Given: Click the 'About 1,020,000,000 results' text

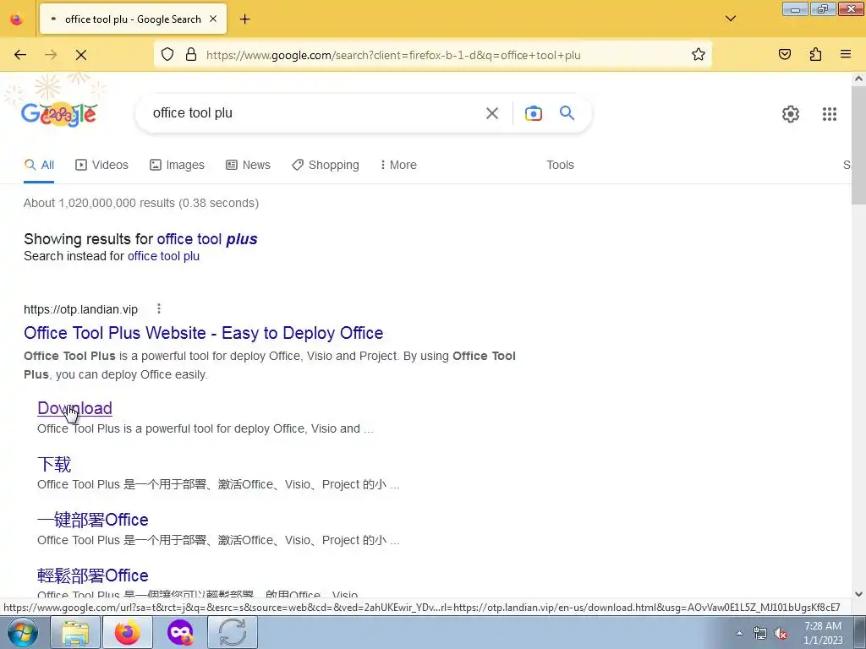Looking at the screenshot, I should pyautogui.click(x=141, y=203).
